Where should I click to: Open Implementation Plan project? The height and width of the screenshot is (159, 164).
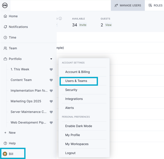pos(29,91)
